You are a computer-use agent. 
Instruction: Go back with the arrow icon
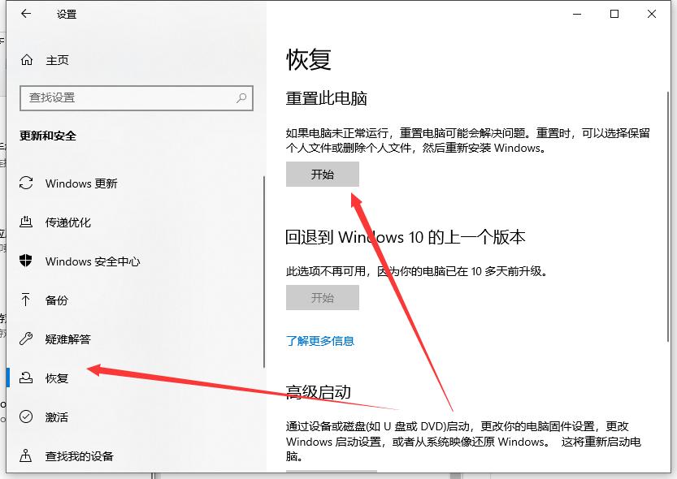click(26, 14)
